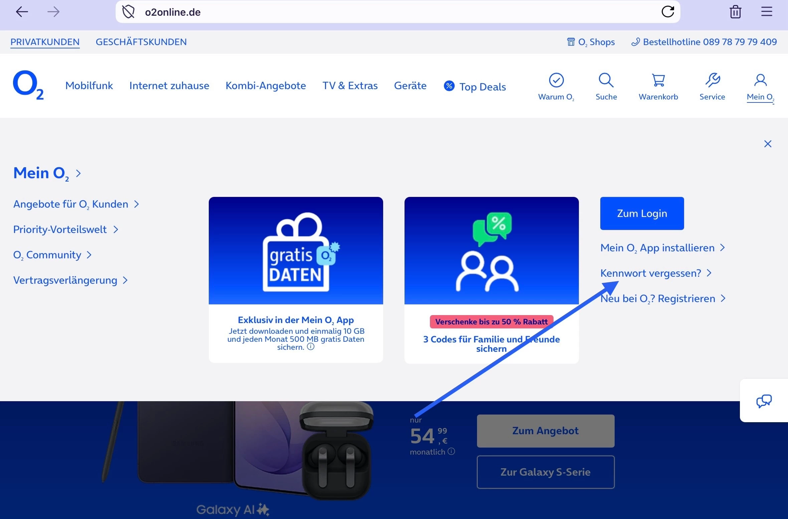Image resolution: width=788 pixels, height=519 pixels.
Task: Open the Top Deals menu item
Action: pyautogui.click(x=482, y=87)
